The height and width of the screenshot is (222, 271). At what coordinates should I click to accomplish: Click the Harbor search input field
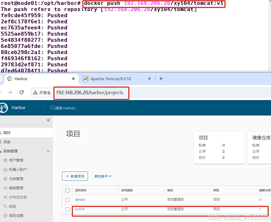tap(72, 108)
